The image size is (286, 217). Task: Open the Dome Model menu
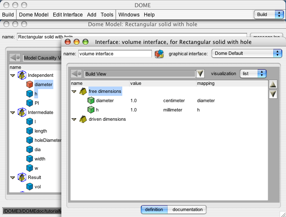(x=34, y=14)
